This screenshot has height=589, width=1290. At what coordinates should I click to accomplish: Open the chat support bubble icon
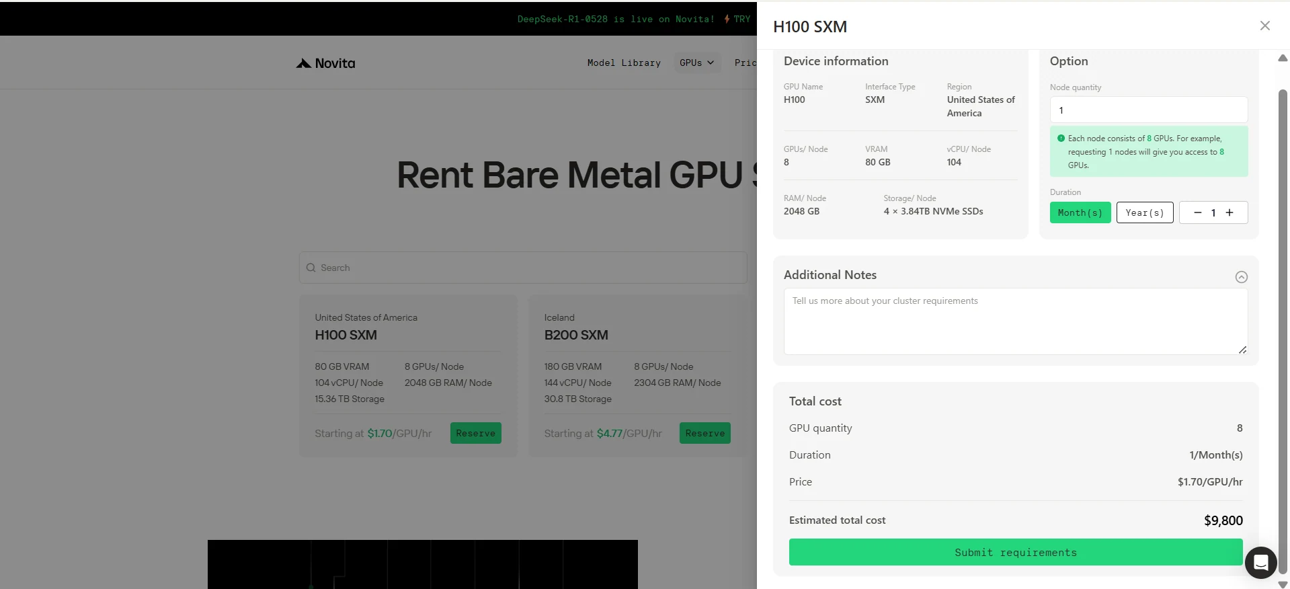pyautogui.click(x=1260, y=562)
